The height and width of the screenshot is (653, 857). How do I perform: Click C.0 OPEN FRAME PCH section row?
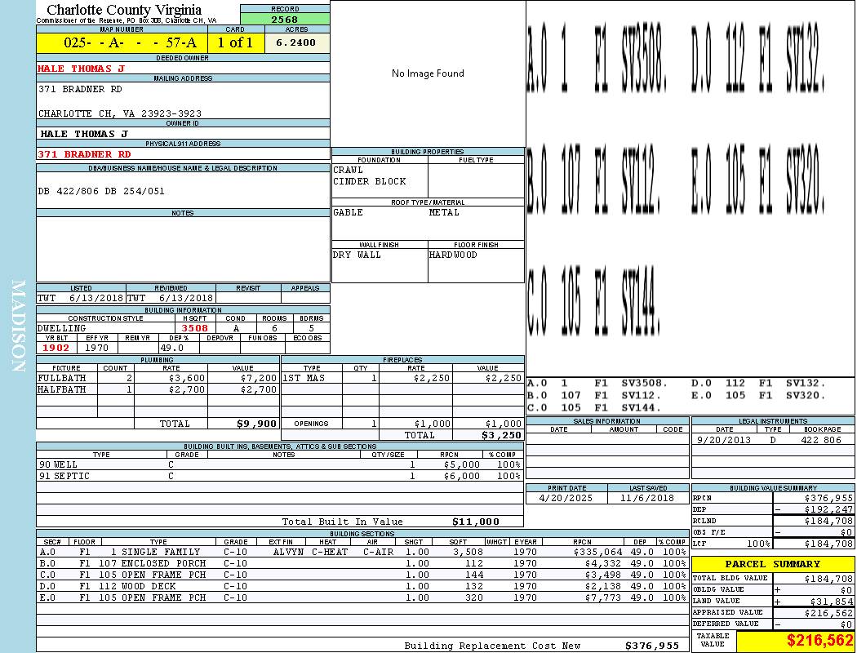[363, 575]
